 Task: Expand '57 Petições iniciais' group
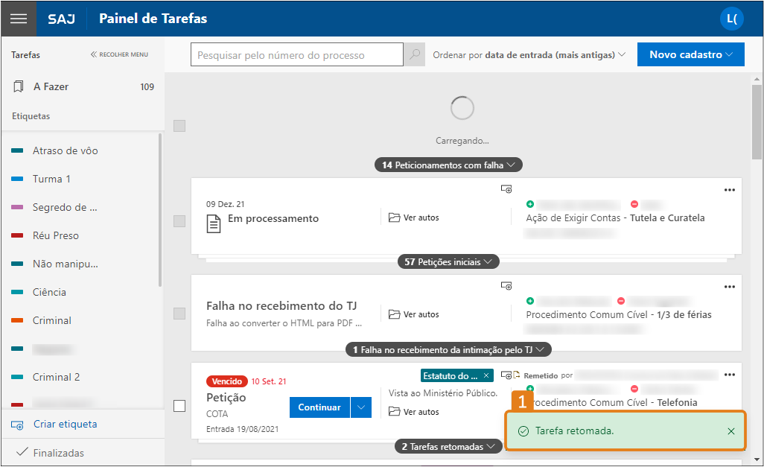click(448, 261)
